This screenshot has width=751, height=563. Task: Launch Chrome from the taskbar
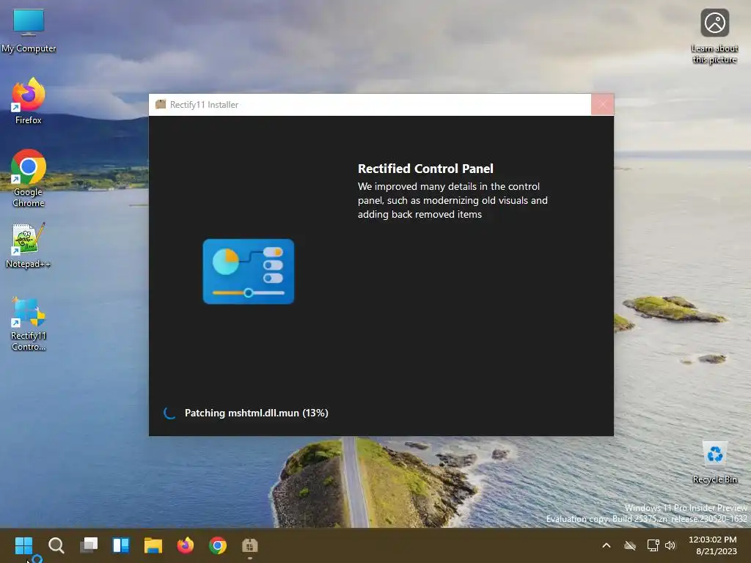coord(217,545)
